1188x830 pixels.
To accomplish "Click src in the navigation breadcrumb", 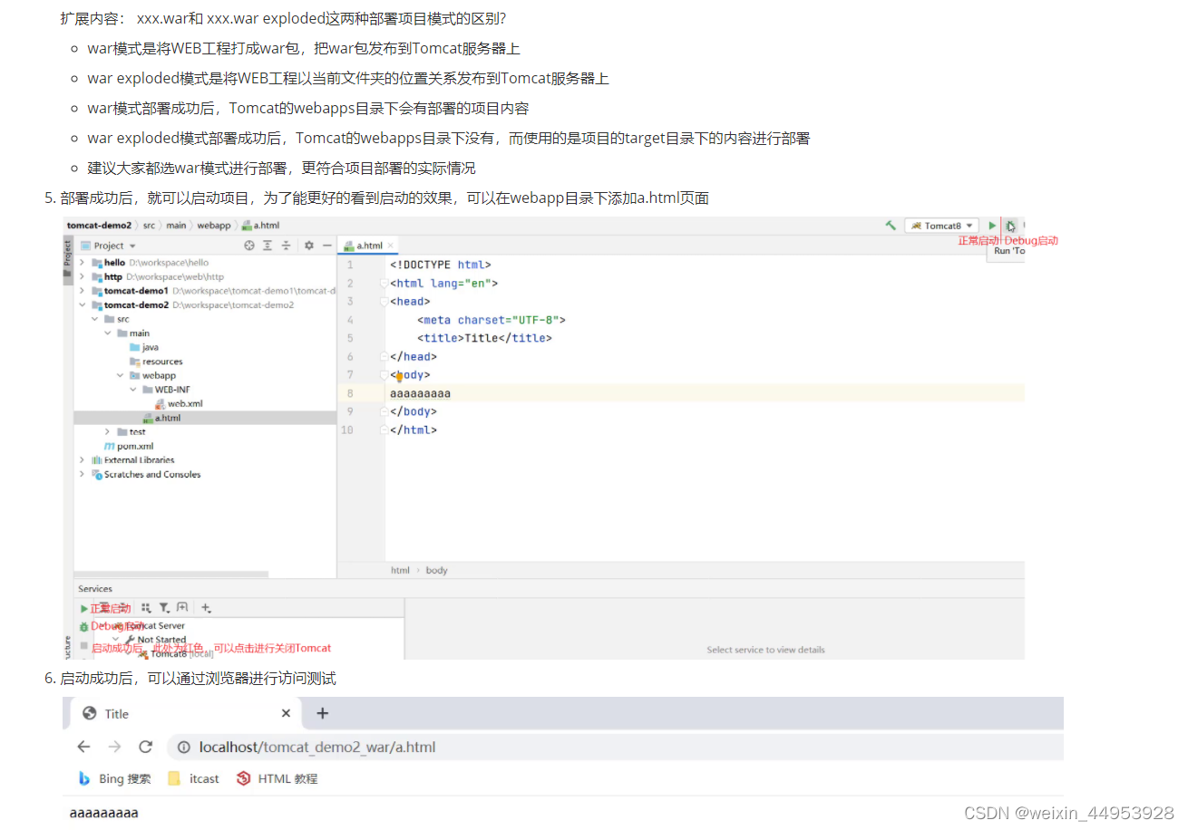I will (x=149, y=226).
